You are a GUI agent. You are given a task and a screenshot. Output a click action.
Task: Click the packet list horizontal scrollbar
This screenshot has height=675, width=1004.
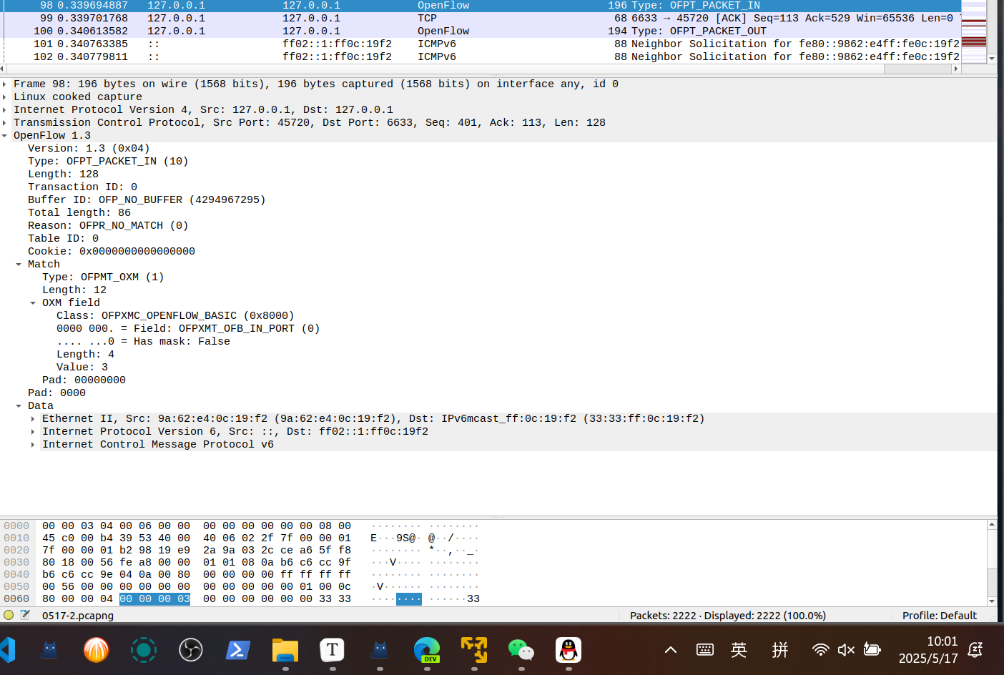pyautogui.click(x=443, y=69)
